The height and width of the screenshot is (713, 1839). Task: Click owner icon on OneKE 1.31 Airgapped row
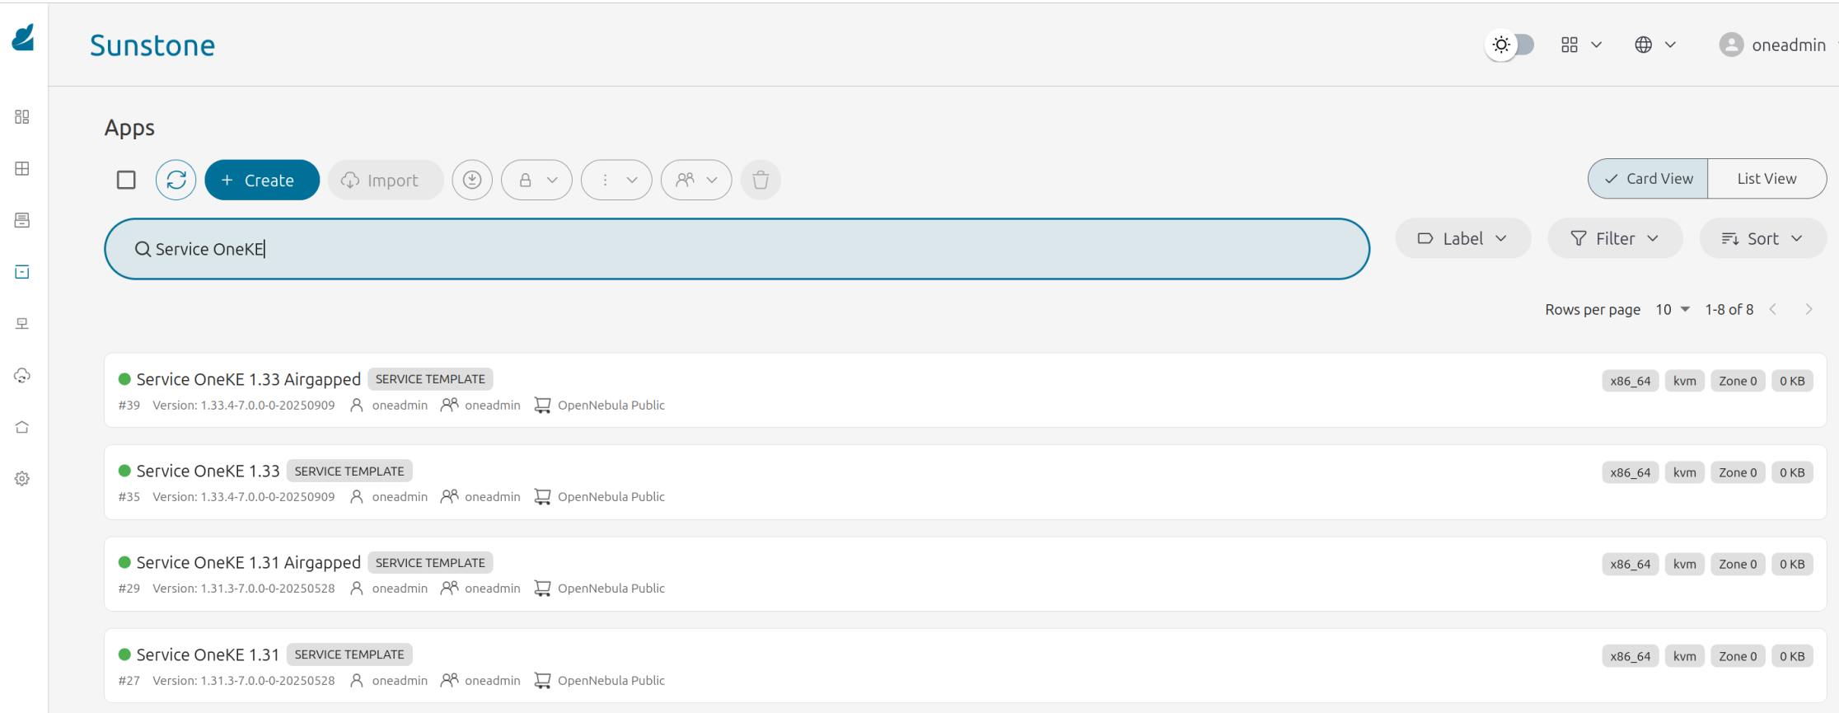click(x=357, y=588)
